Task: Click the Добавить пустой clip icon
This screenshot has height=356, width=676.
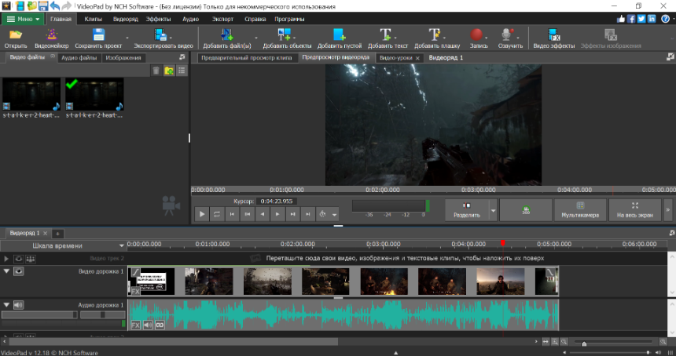Action: 339,35
